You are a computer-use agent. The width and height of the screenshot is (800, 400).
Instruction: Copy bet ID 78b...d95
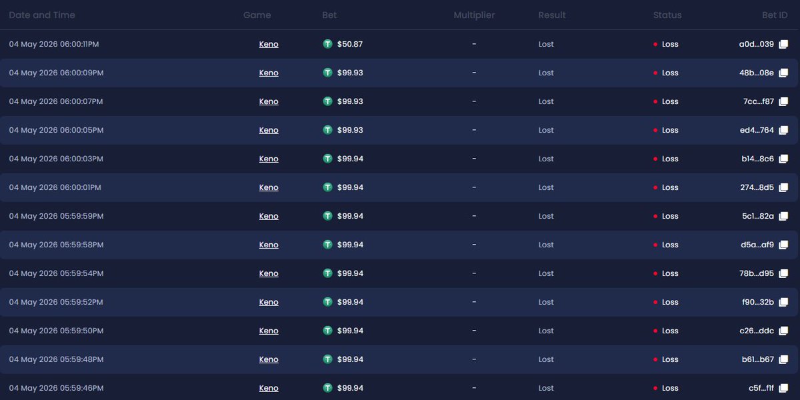(x=784, y=273)
